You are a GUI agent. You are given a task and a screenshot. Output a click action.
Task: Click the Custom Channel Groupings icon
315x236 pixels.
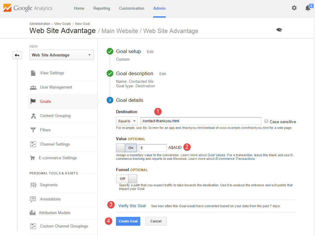(33, 226)
